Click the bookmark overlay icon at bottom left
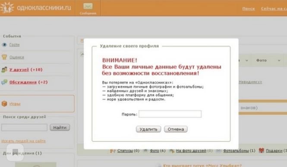The image size is (287, 167). click(15, 152)
